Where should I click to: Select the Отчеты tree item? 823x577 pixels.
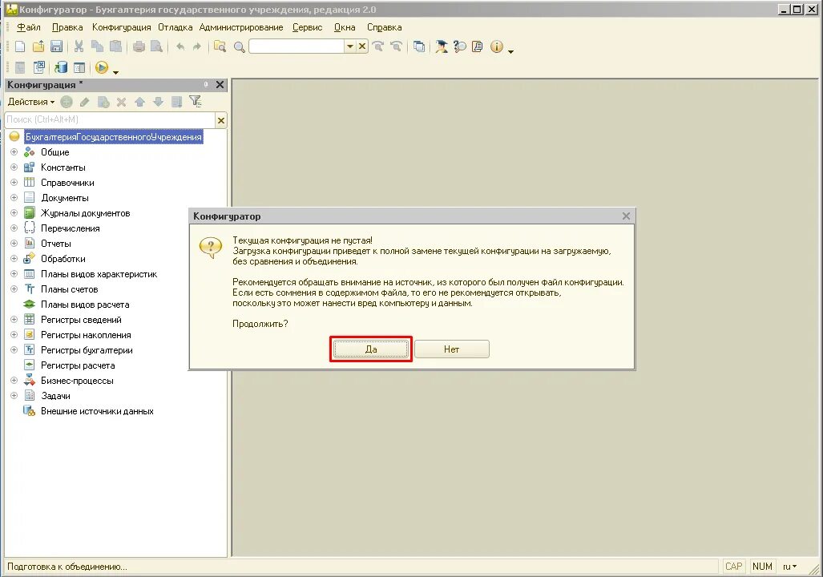(x=55, y=244)
